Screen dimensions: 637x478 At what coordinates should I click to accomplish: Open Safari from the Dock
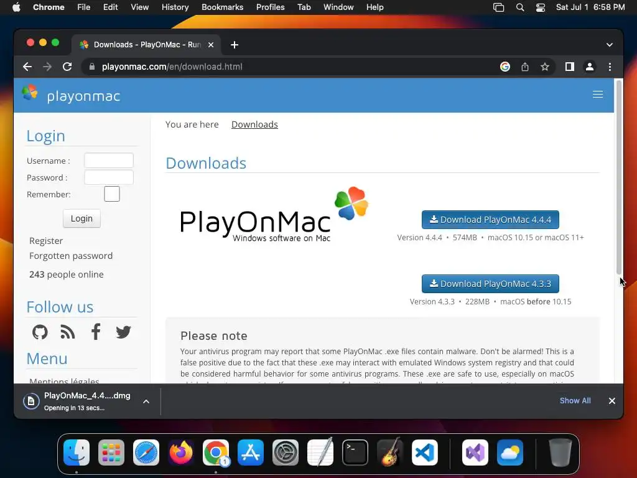(x=146, y=452)
